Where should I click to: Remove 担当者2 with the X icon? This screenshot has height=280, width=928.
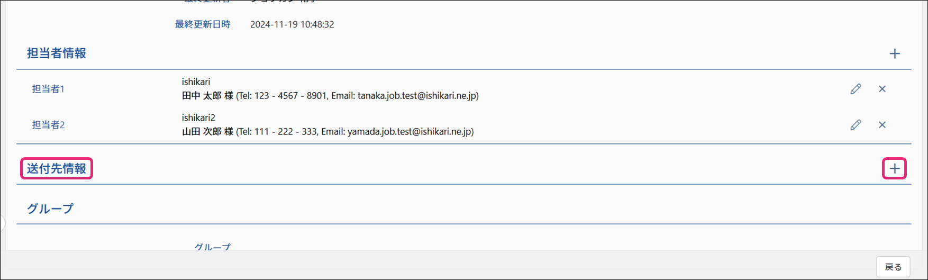[882, 125]
